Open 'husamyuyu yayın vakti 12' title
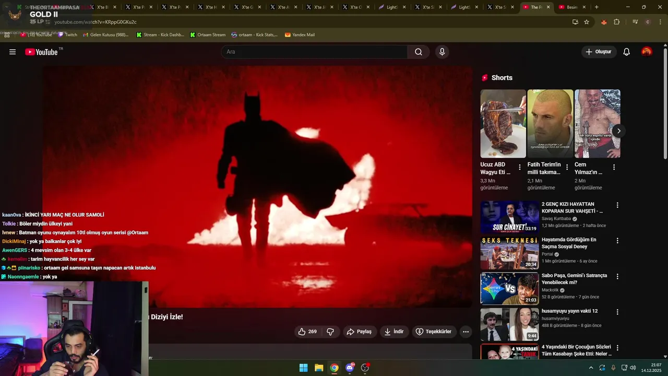 [x=569, y=311]
